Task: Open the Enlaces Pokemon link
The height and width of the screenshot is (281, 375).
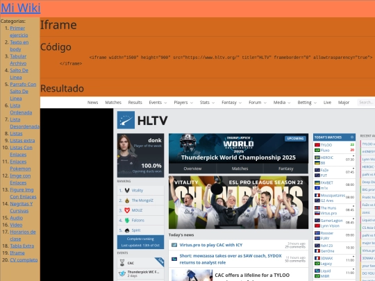Action: tap(20, 165)
